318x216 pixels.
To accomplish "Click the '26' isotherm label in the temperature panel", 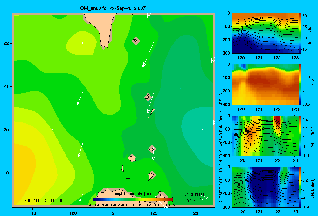I will (261, 19).
